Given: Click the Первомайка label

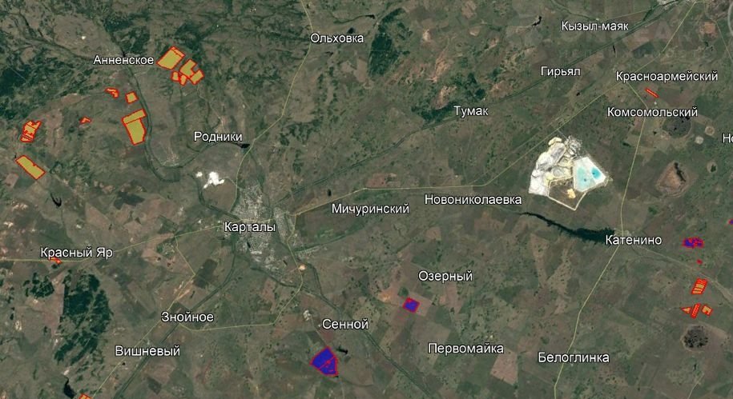Looking at the screenshot, I should 465,349.
